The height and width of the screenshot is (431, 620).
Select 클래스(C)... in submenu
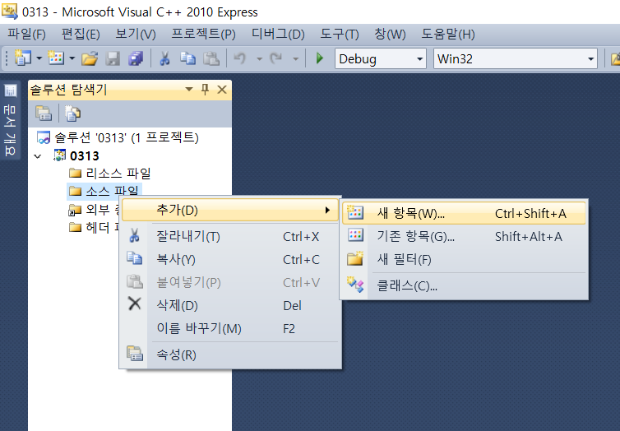pyautogui.click(x=464, y=285)
